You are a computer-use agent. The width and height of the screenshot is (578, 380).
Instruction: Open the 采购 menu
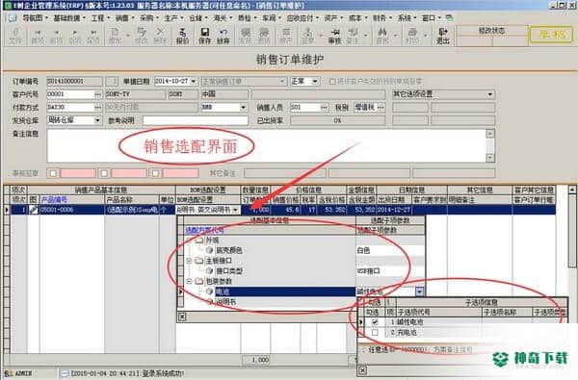tap(149, 17)
